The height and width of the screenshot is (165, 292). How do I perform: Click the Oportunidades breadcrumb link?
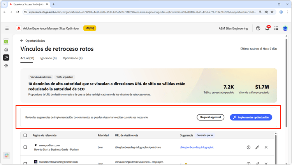(x=35, y=41)
